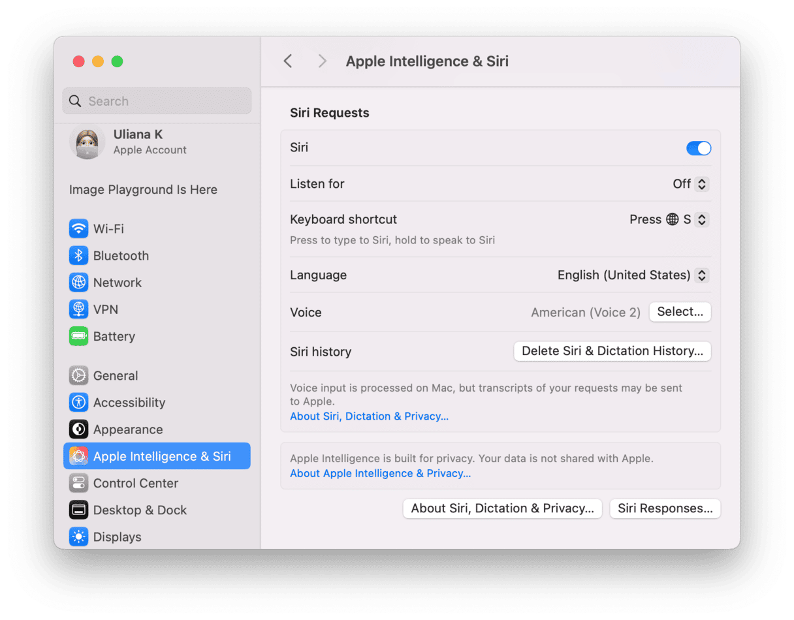Click American (Voice 2) text
The width and height of the screenshot is (794, 620).
tap(586, 313)
